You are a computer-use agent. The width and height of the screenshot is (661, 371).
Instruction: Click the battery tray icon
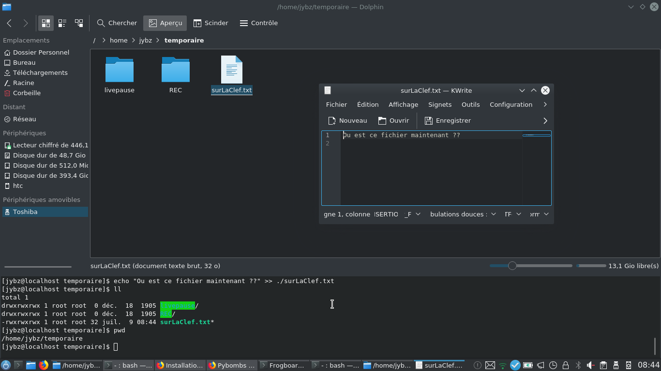point(528,365)
